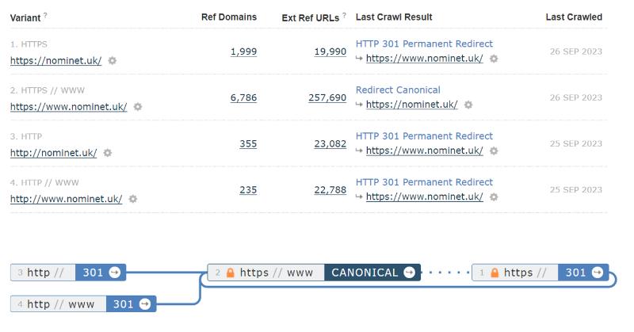The height and width of the screenshot is (332, 634).
Task: Click gear icon beside the Redirect Canonical target URL
Action: pyautogui.click(x=468, y=105)
